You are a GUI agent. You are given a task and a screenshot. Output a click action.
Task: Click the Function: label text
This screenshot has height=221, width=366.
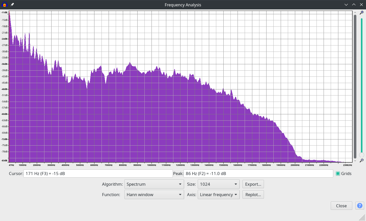111,195
